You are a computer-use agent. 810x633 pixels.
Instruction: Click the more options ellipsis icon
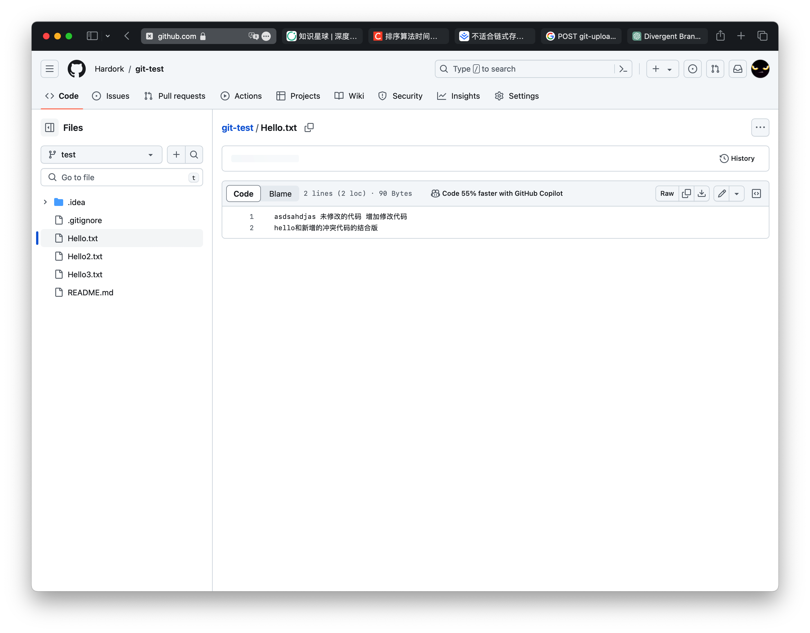coord(760,128)
